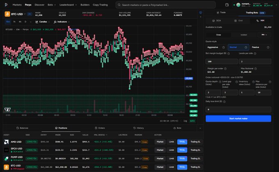Open the Balances tab
Viewport: 279px width, 172px height.
[22, 128]
